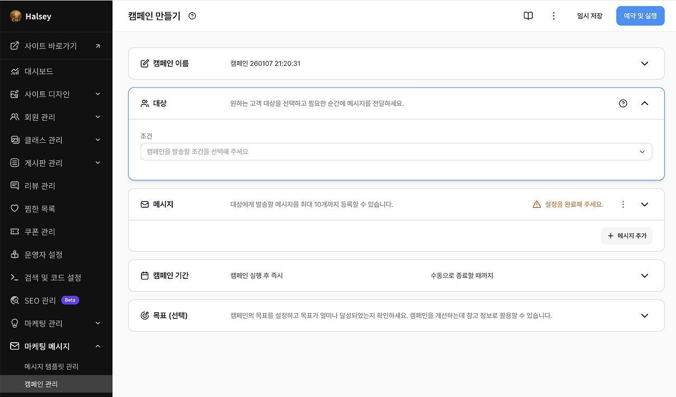Screen dimensions: 676x397
Task: Click the 예약 및 실행 button
Action: pos(640,16)
